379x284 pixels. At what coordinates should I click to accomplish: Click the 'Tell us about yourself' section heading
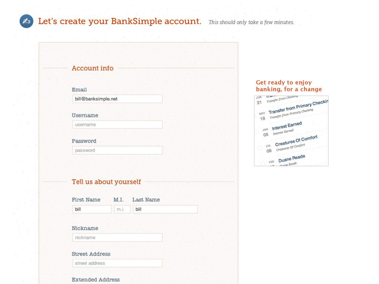pos(106,182)
